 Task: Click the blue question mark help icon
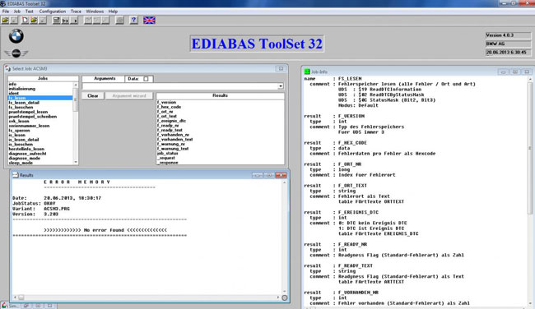[x=133, y=20]
